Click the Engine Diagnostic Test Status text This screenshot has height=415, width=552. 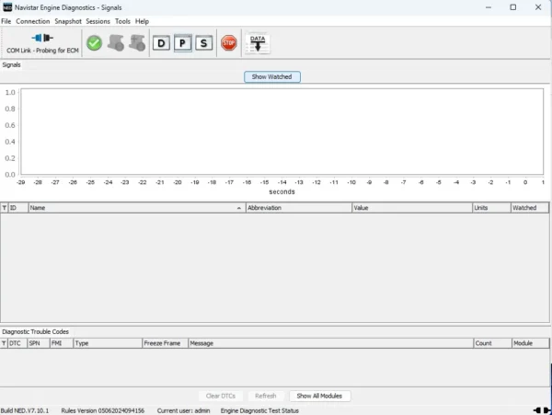[259, 410]
